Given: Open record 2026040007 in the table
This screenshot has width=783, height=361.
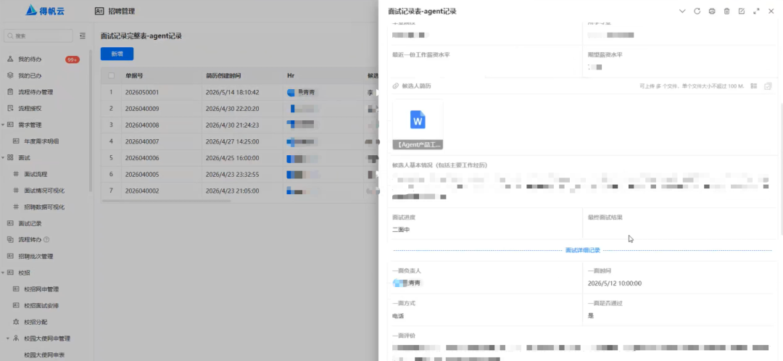Looking at the screenshot, I should coord(142,141).
